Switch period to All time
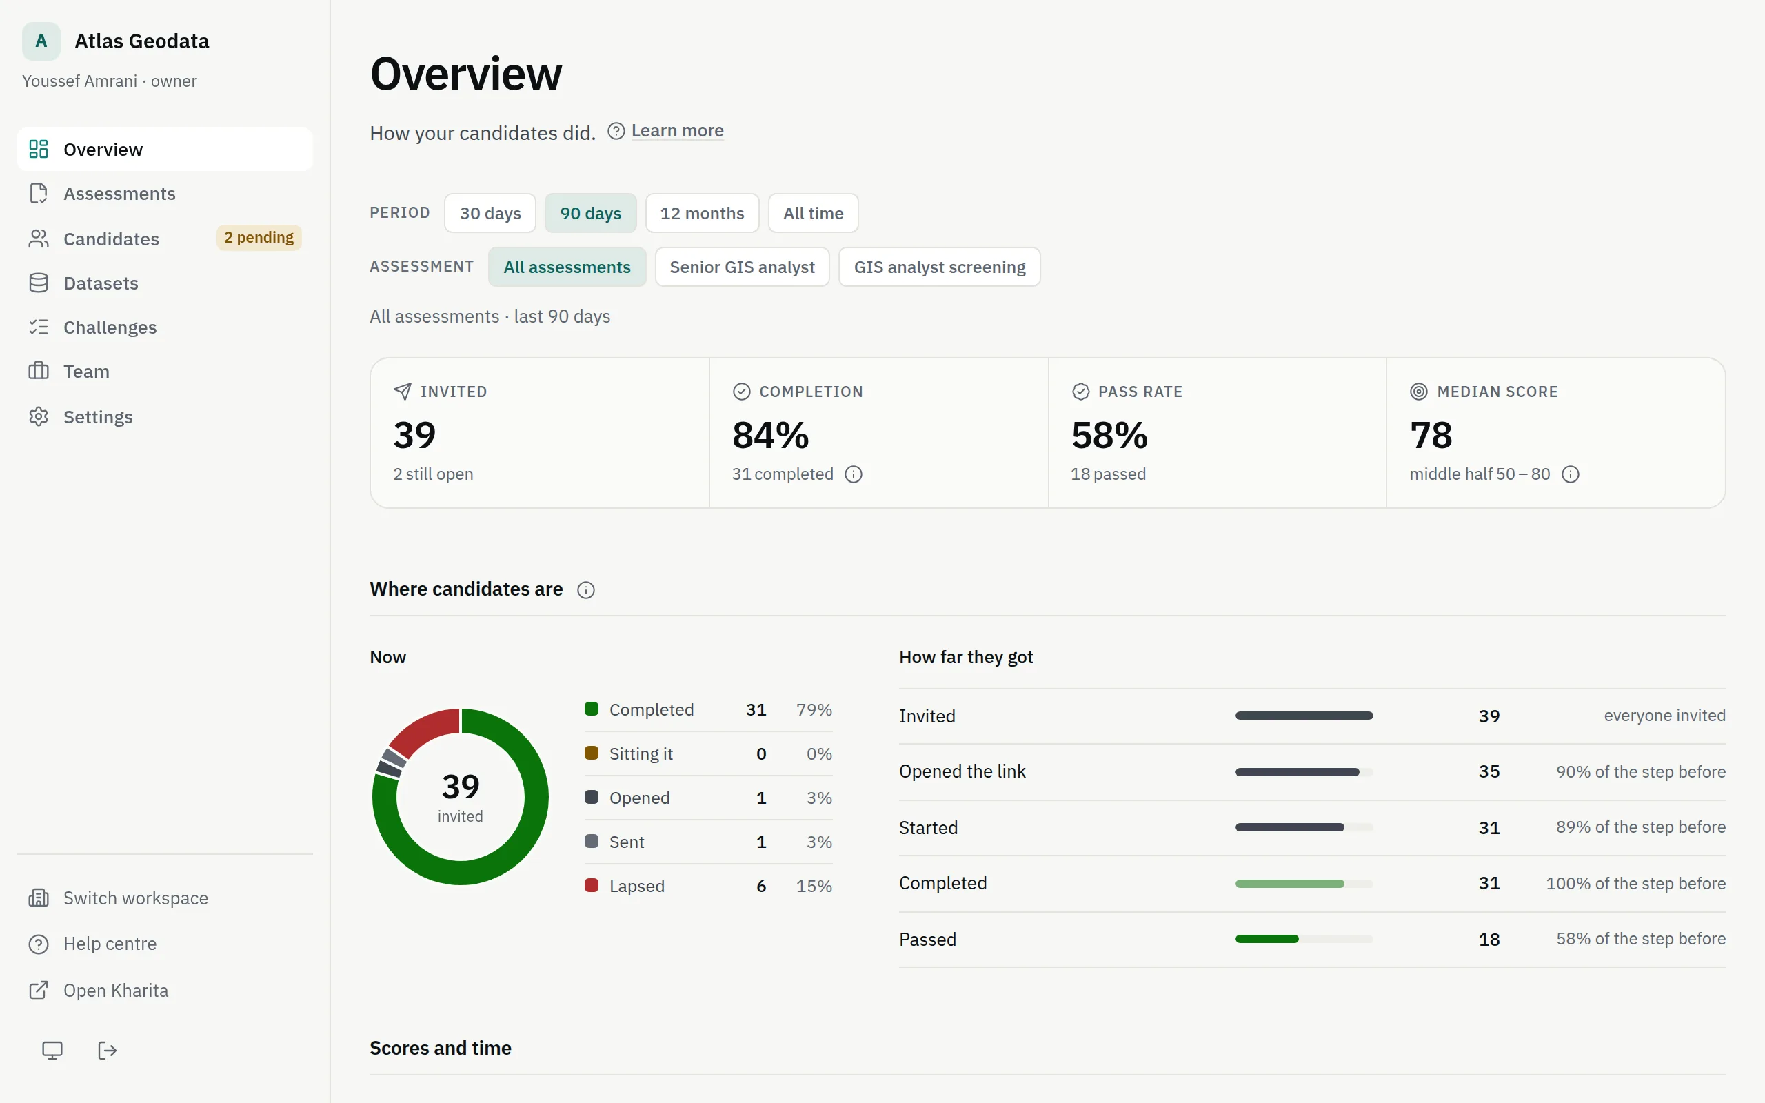Image resolution: width=1765 pixels, height=1103 pixels. coord(814,213)
